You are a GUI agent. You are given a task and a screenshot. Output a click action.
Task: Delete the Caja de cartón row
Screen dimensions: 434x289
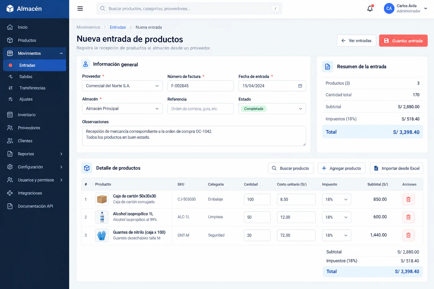point(408,199)
